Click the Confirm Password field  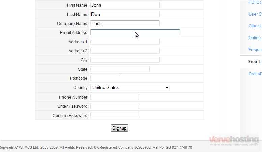(115, 115)
